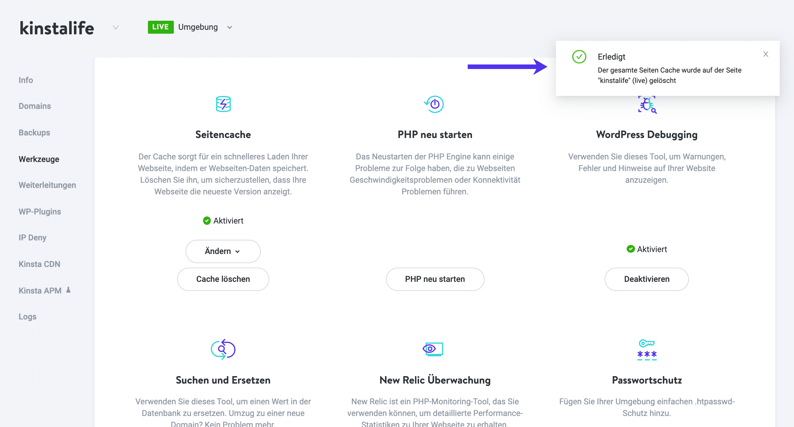794x427 pixels.
Task: Click the Seitencache database lightning icon
Action: [223, 104]
